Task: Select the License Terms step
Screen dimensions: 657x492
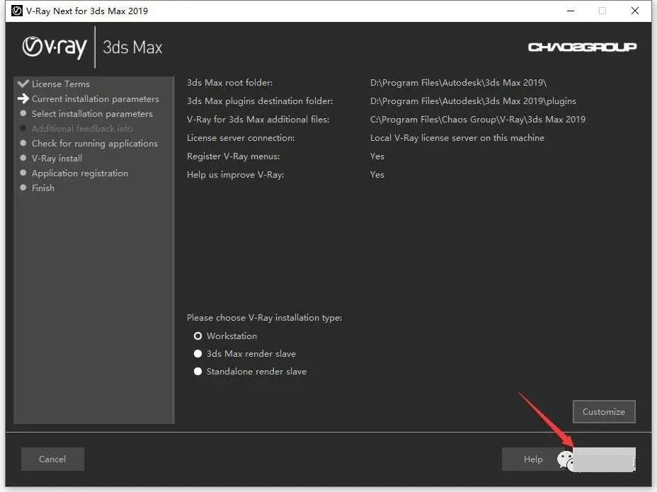Action: coord(61,84)
